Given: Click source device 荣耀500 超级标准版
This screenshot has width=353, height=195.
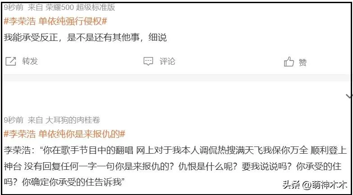Looking at the screenshot, I should click(x=80, y=7).
